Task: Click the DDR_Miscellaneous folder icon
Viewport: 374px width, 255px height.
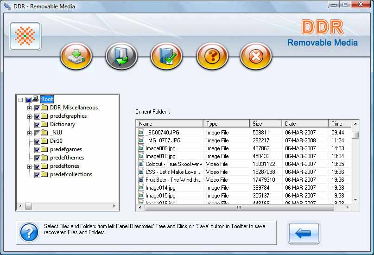Action: pos(44,108)
